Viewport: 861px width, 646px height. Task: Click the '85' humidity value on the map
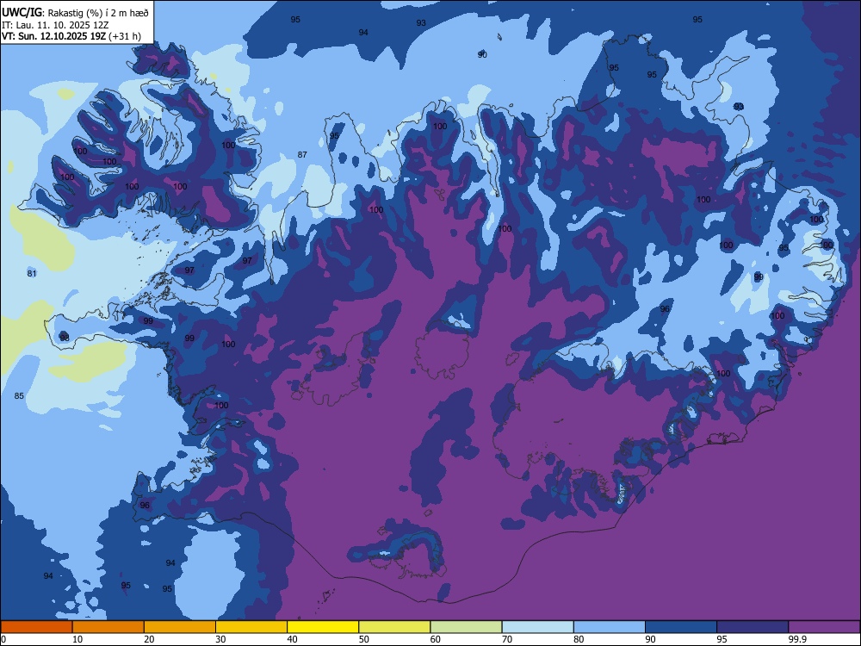[19, 395]
